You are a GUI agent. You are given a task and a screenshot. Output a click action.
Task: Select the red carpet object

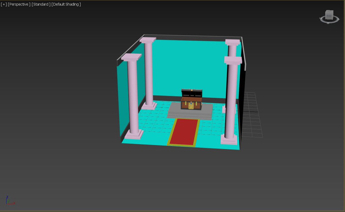coord(184,132)
